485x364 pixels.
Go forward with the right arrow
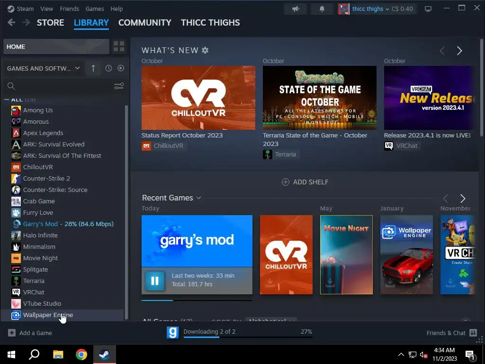(27, 22)
